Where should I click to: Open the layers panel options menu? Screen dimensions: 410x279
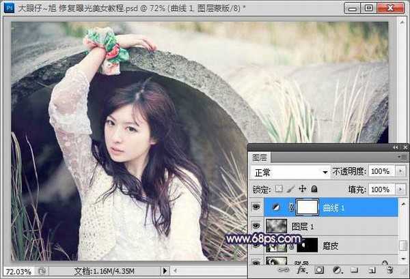pos(403,157)
